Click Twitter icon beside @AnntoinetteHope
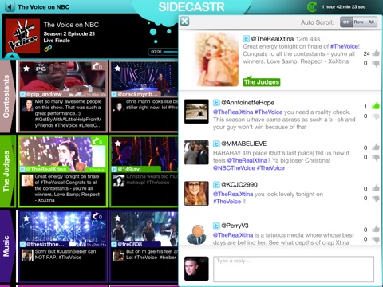 coord(216,103)
